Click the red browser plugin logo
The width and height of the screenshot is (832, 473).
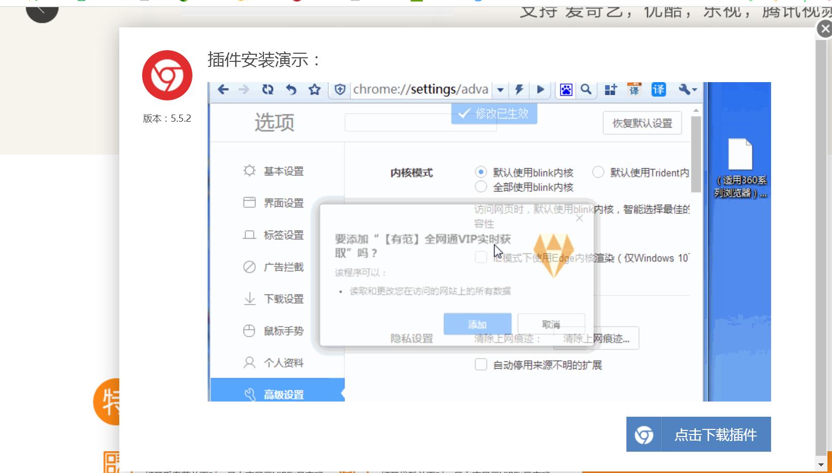(x=167, y=75)
